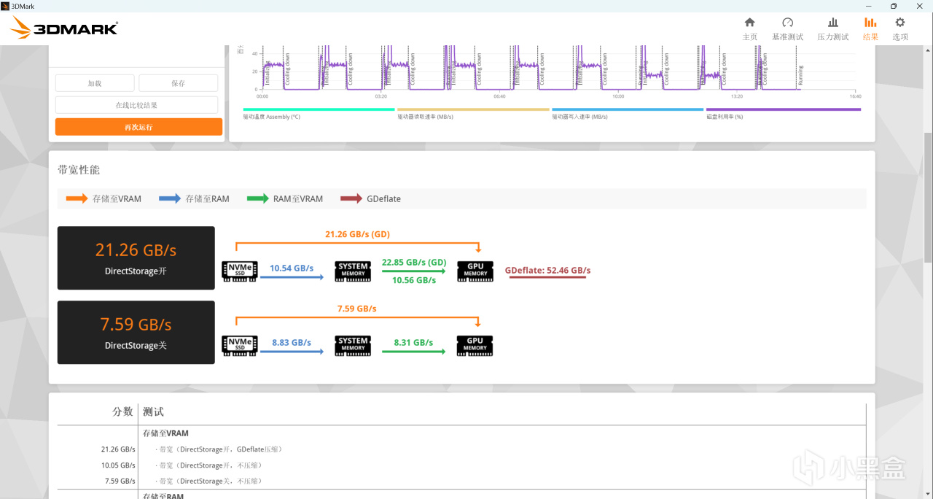Click the GDeflate: 52.46 GB/s text

(547, 271)
